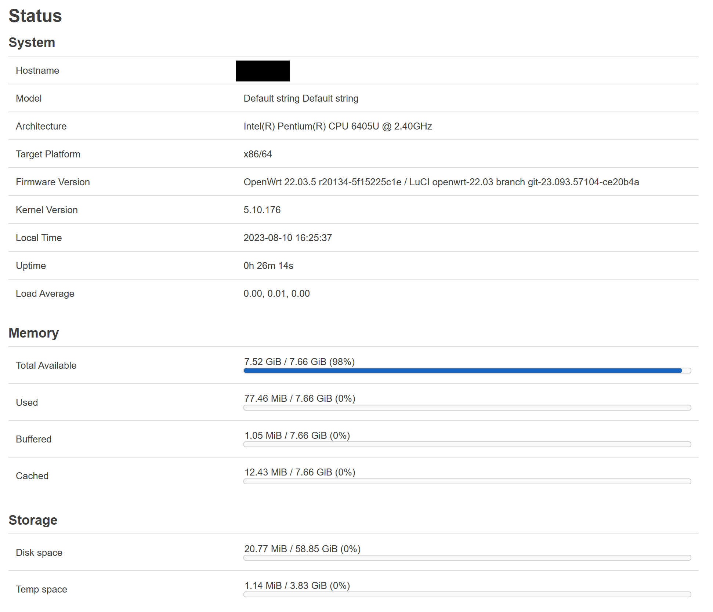Click the Target Platform value x86/64

[258, 154]
